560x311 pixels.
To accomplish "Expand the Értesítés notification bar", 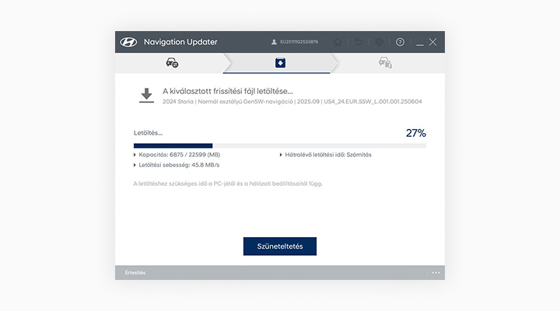I will coord(136,273).
